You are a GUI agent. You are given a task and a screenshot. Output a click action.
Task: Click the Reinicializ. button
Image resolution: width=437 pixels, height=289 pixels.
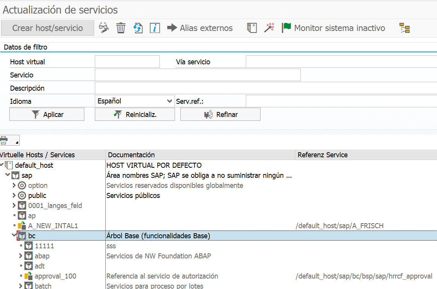click(x=135, y=114)
